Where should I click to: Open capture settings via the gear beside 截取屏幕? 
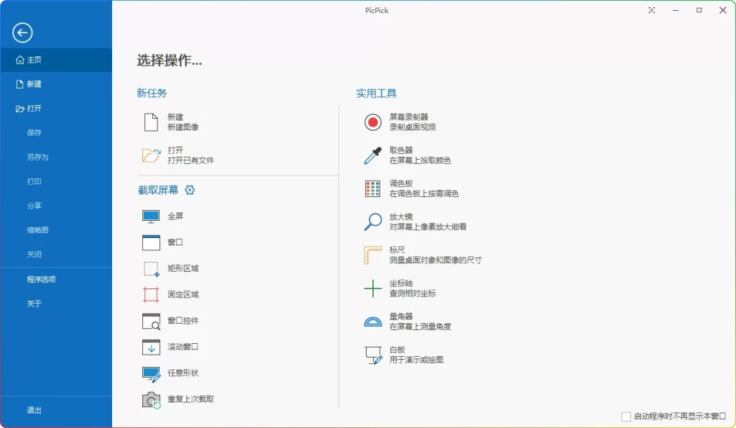190,190
